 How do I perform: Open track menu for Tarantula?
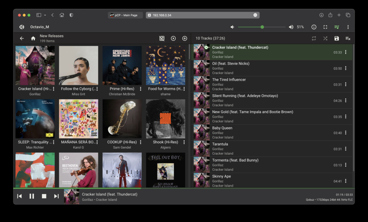click(x=346, y=149)
